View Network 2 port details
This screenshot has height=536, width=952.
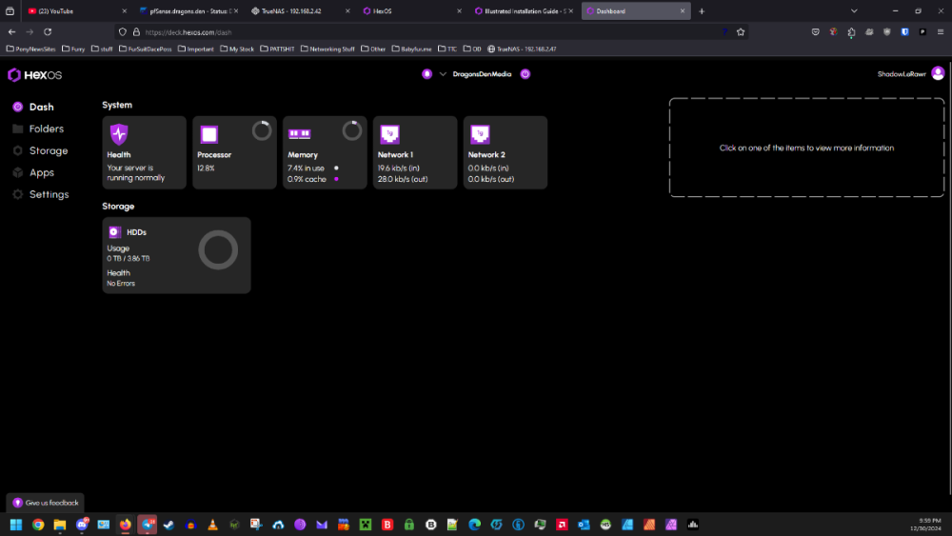[505, 152]
